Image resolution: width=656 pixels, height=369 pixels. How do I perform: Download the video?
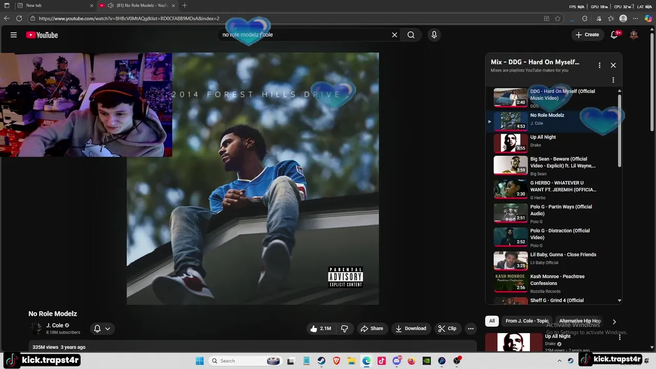pos(411,329)
